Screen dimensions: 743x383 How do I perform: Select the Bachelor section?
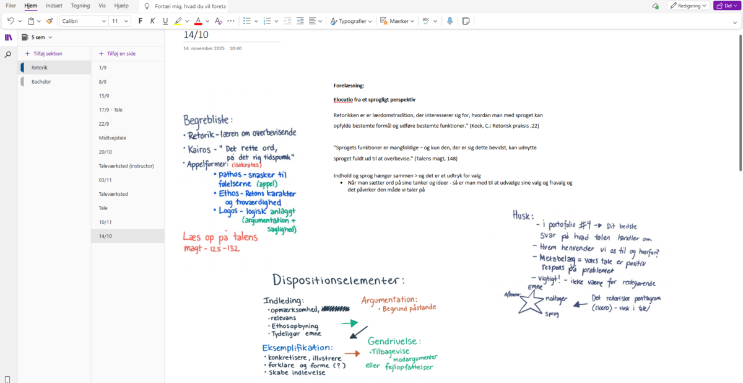pos(41,82)
